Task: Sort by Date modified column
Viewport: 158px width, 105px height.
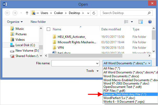Action: pyautogui.click(x=111, y=29)
